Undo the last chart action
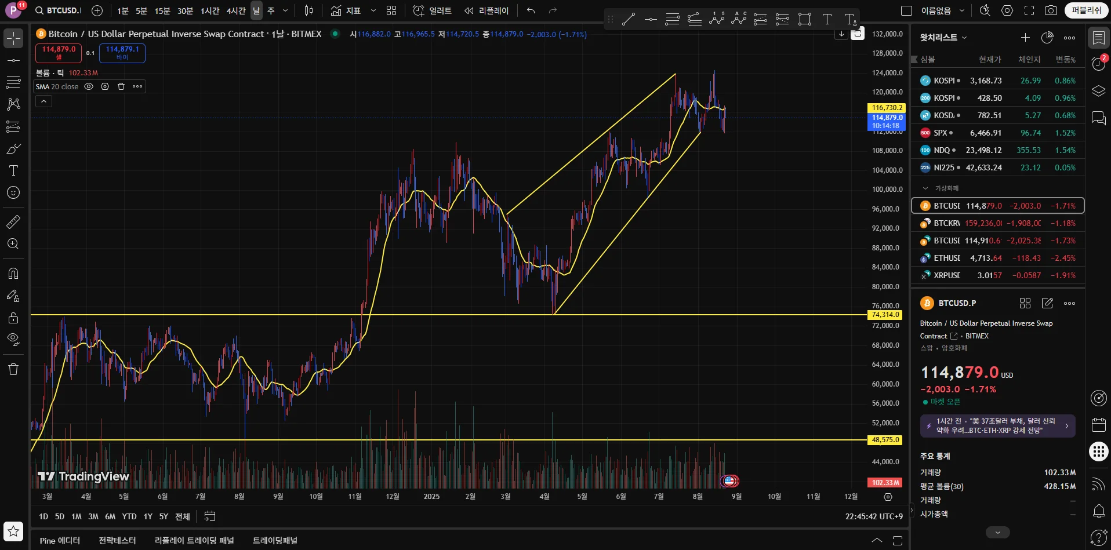Screen dimensions: 1111x550 (531, 10)
